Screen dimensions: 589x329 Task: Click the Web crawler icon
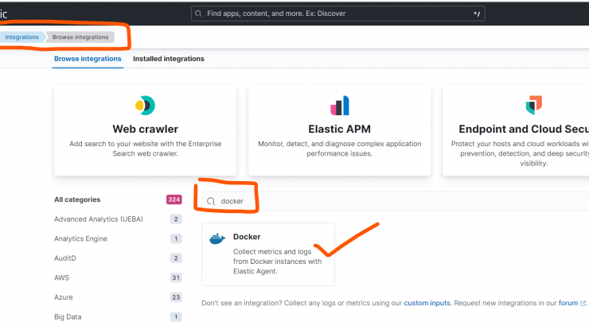[x=145, y=106]
